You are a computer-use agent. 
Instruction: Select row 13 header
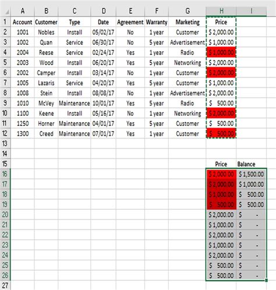[x=5, y=144]
